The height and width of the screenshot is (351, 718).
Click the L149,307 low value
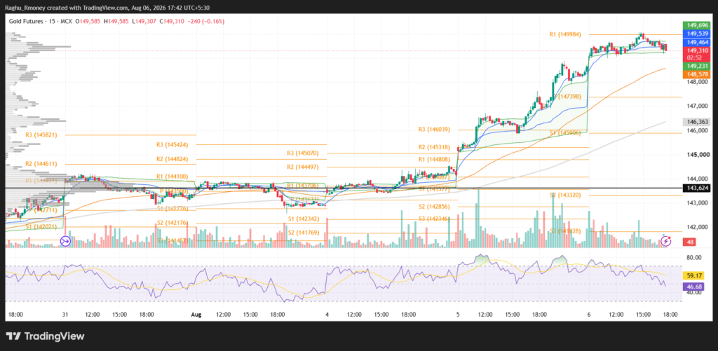tap(144, 21)
